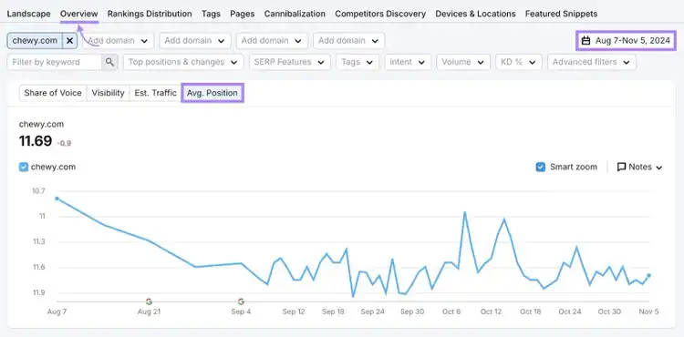This screenshot has width=684, height=337.
Task: Click the Oct 6 axis label
Action: tap(451, 311)
